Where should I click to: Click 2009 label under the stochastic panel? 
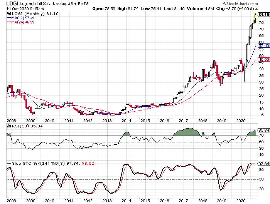(30, 201)
